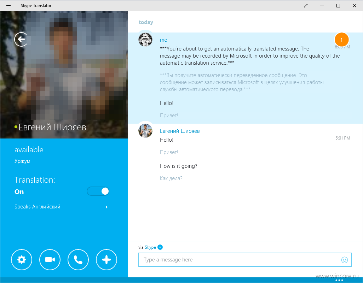The image size is (363, 283).
Task: Click the 'How is it going?' message
Action: (178, 166)
